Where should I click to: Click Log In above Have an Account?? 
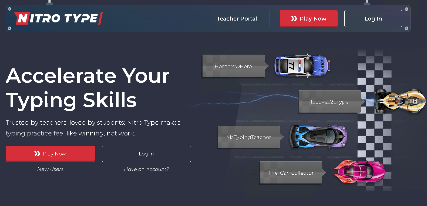point(146,154)
